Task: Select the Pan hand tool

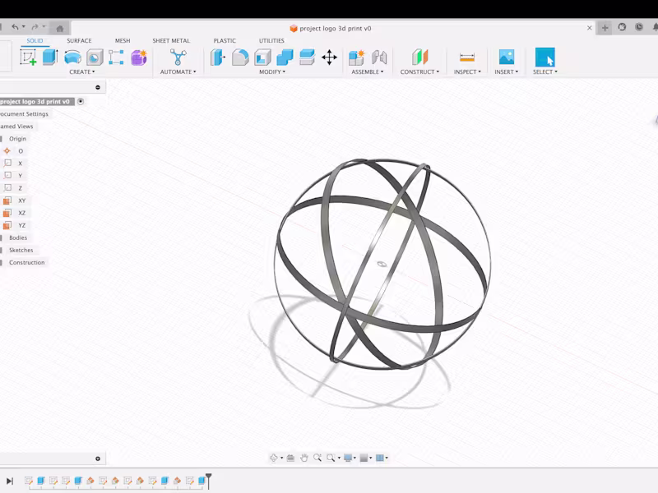Action: [304, 458]
